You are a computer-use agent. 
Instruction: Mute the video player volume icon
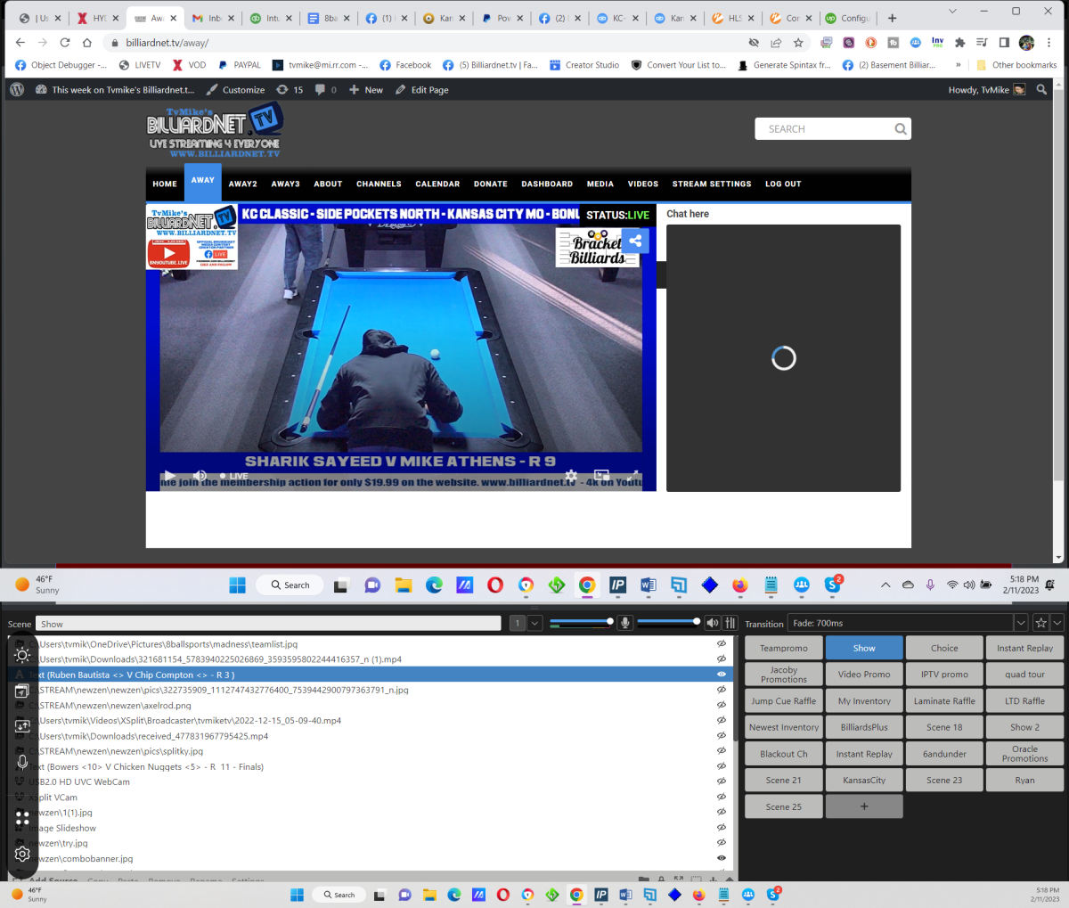(200, 476)
